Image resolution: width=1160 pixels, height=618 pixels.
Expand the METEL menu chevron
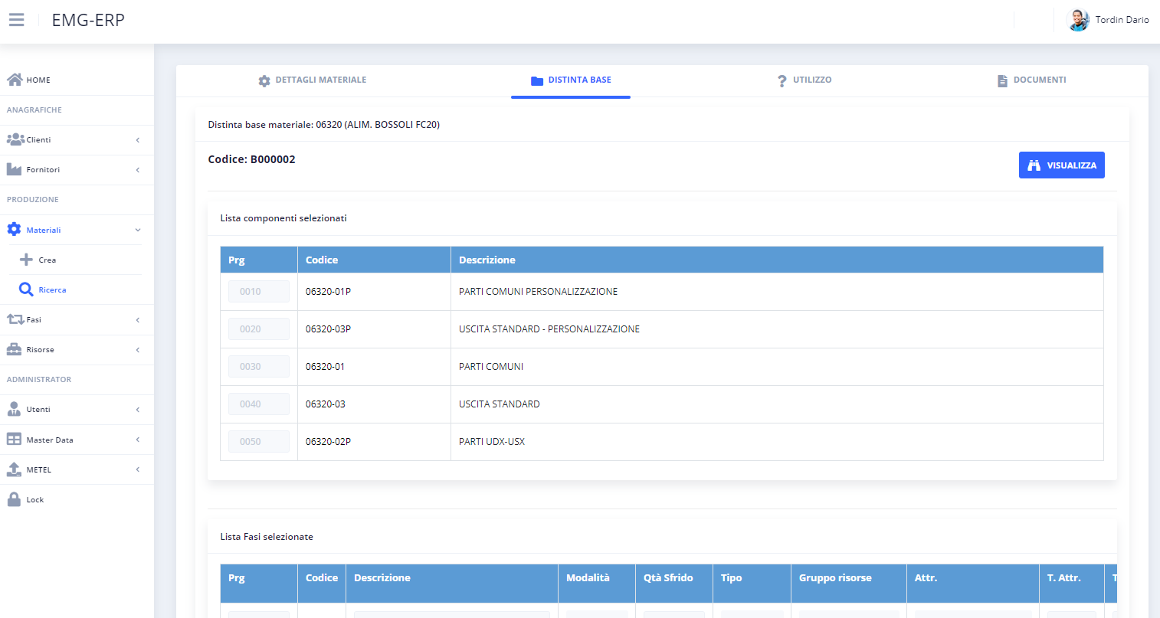(138, 469)
